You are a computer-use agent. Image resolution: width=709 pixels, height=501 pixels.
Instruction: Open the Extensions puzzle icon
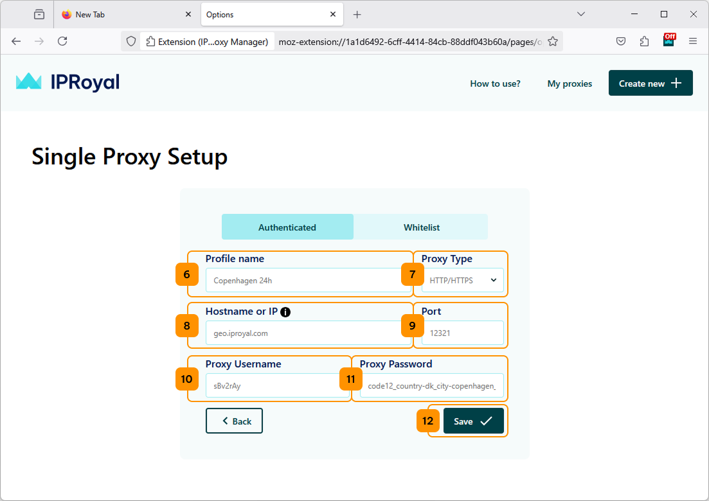click(644, 42)
